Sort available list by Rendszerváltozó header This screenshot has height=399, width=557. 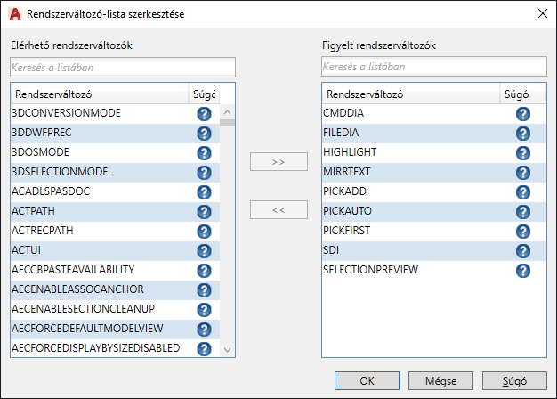pos(98,94)
